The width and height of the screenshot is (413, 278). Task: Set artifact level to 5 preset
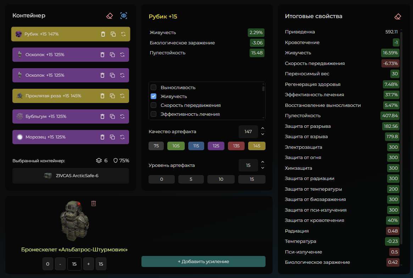(191, 179)
